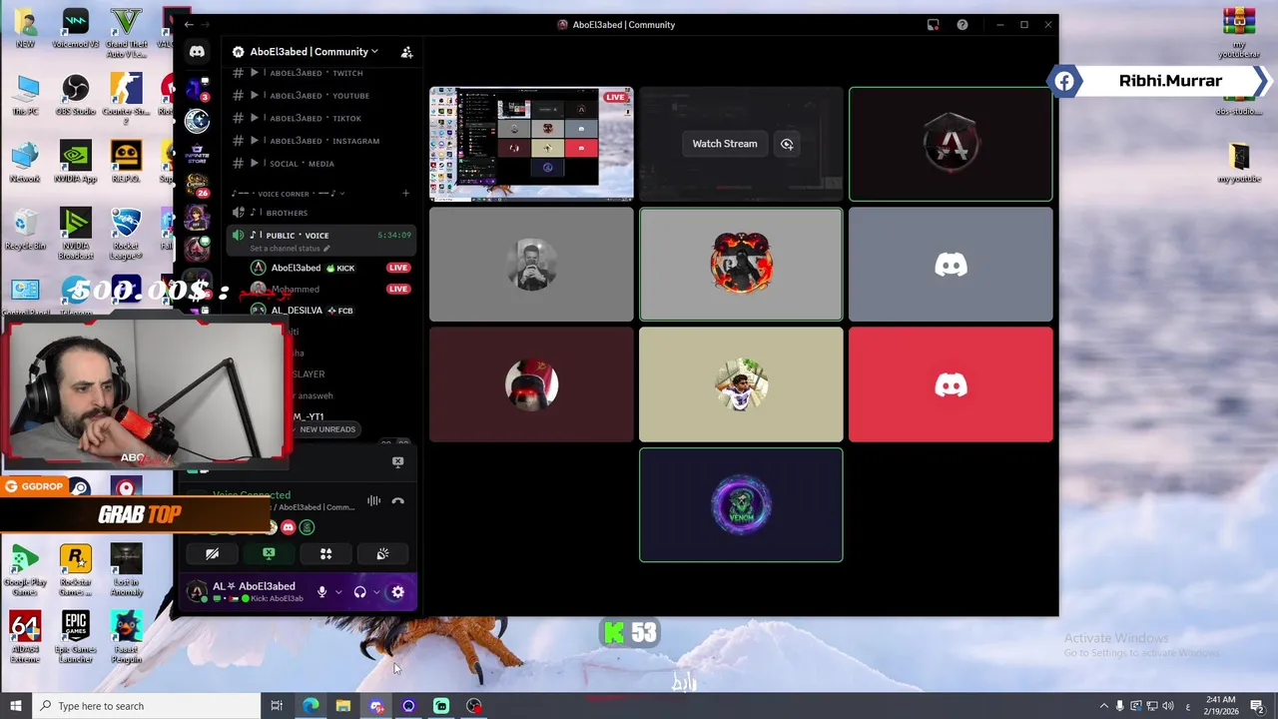This screenshot has width=1278, height=719.
Task: Open server with badge 3 in sidebar
Action: point(197,89)
